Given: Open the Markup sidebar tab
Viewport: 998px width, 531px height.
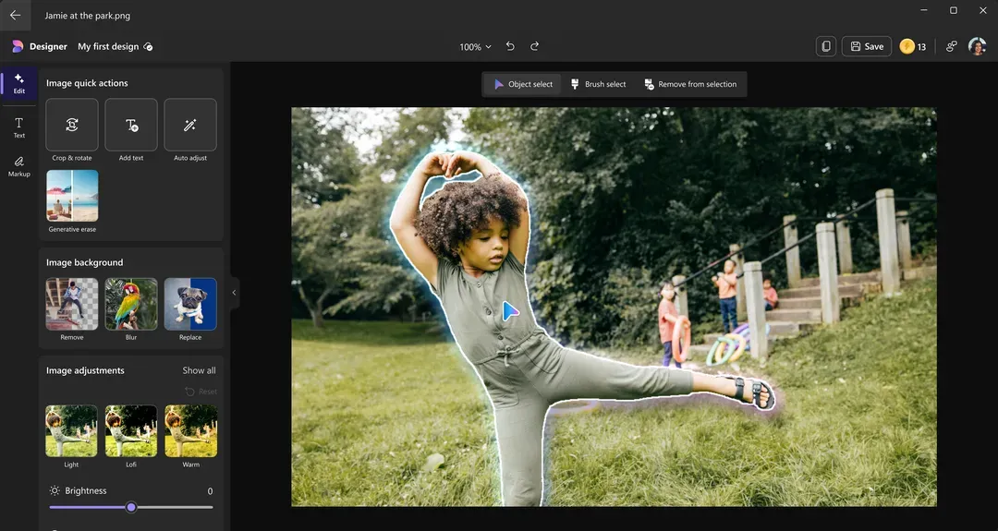Looking at the screenshot, I should pyautogui.click(x=19, y=166).
